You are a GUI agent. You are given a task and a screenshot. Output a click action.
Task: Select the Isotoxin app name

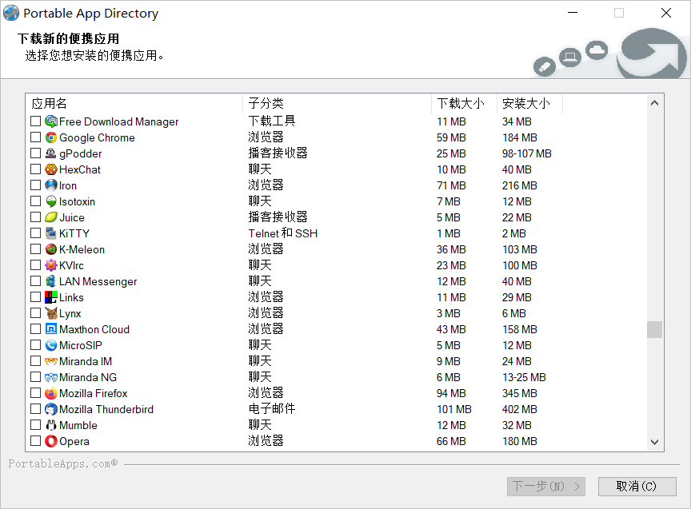[77, 201]
